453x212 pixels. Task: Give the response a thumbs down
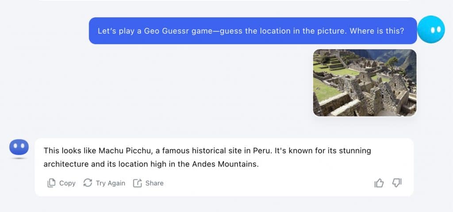[x=397, y=183]
